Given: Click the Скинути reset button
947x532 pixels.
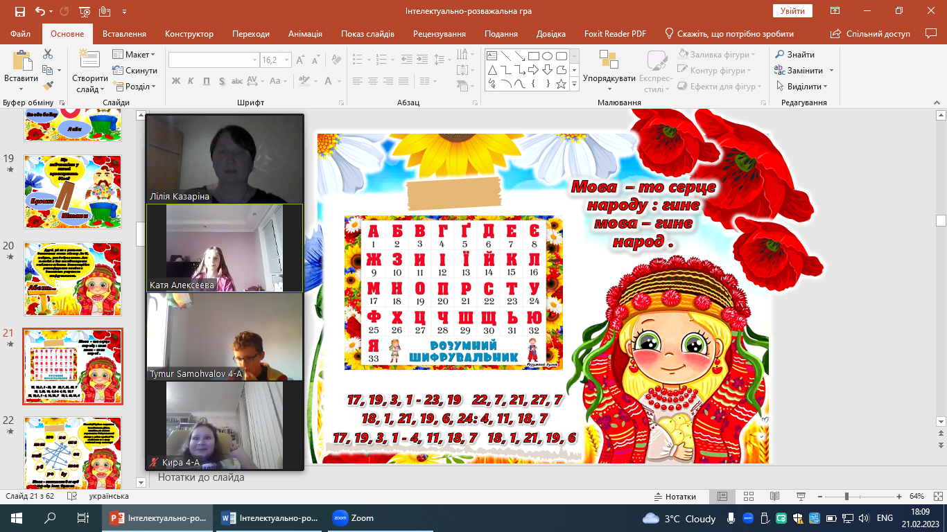Looking at the screenshot, I should [x=134, y=71].
